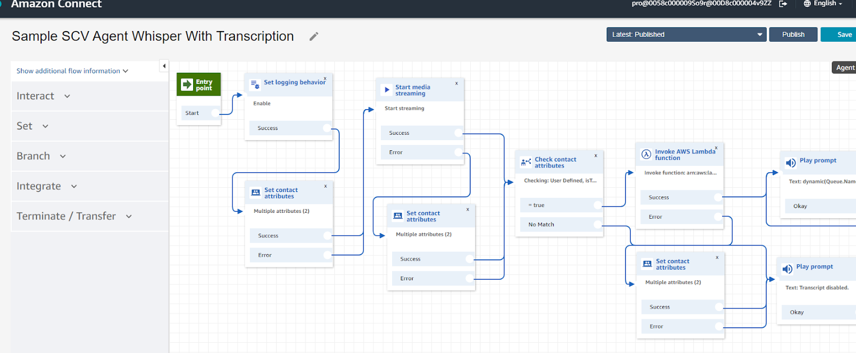This screenshot has width=856, height=353.
Task: Click 'Text: Transcript disabled.' text
Action: (x=817, y=288)
